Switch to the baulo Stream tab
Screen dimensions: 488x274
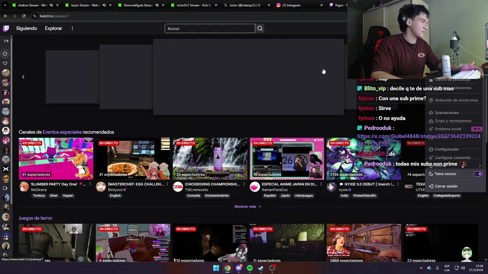pyautogui.click(x=85, y=5)
